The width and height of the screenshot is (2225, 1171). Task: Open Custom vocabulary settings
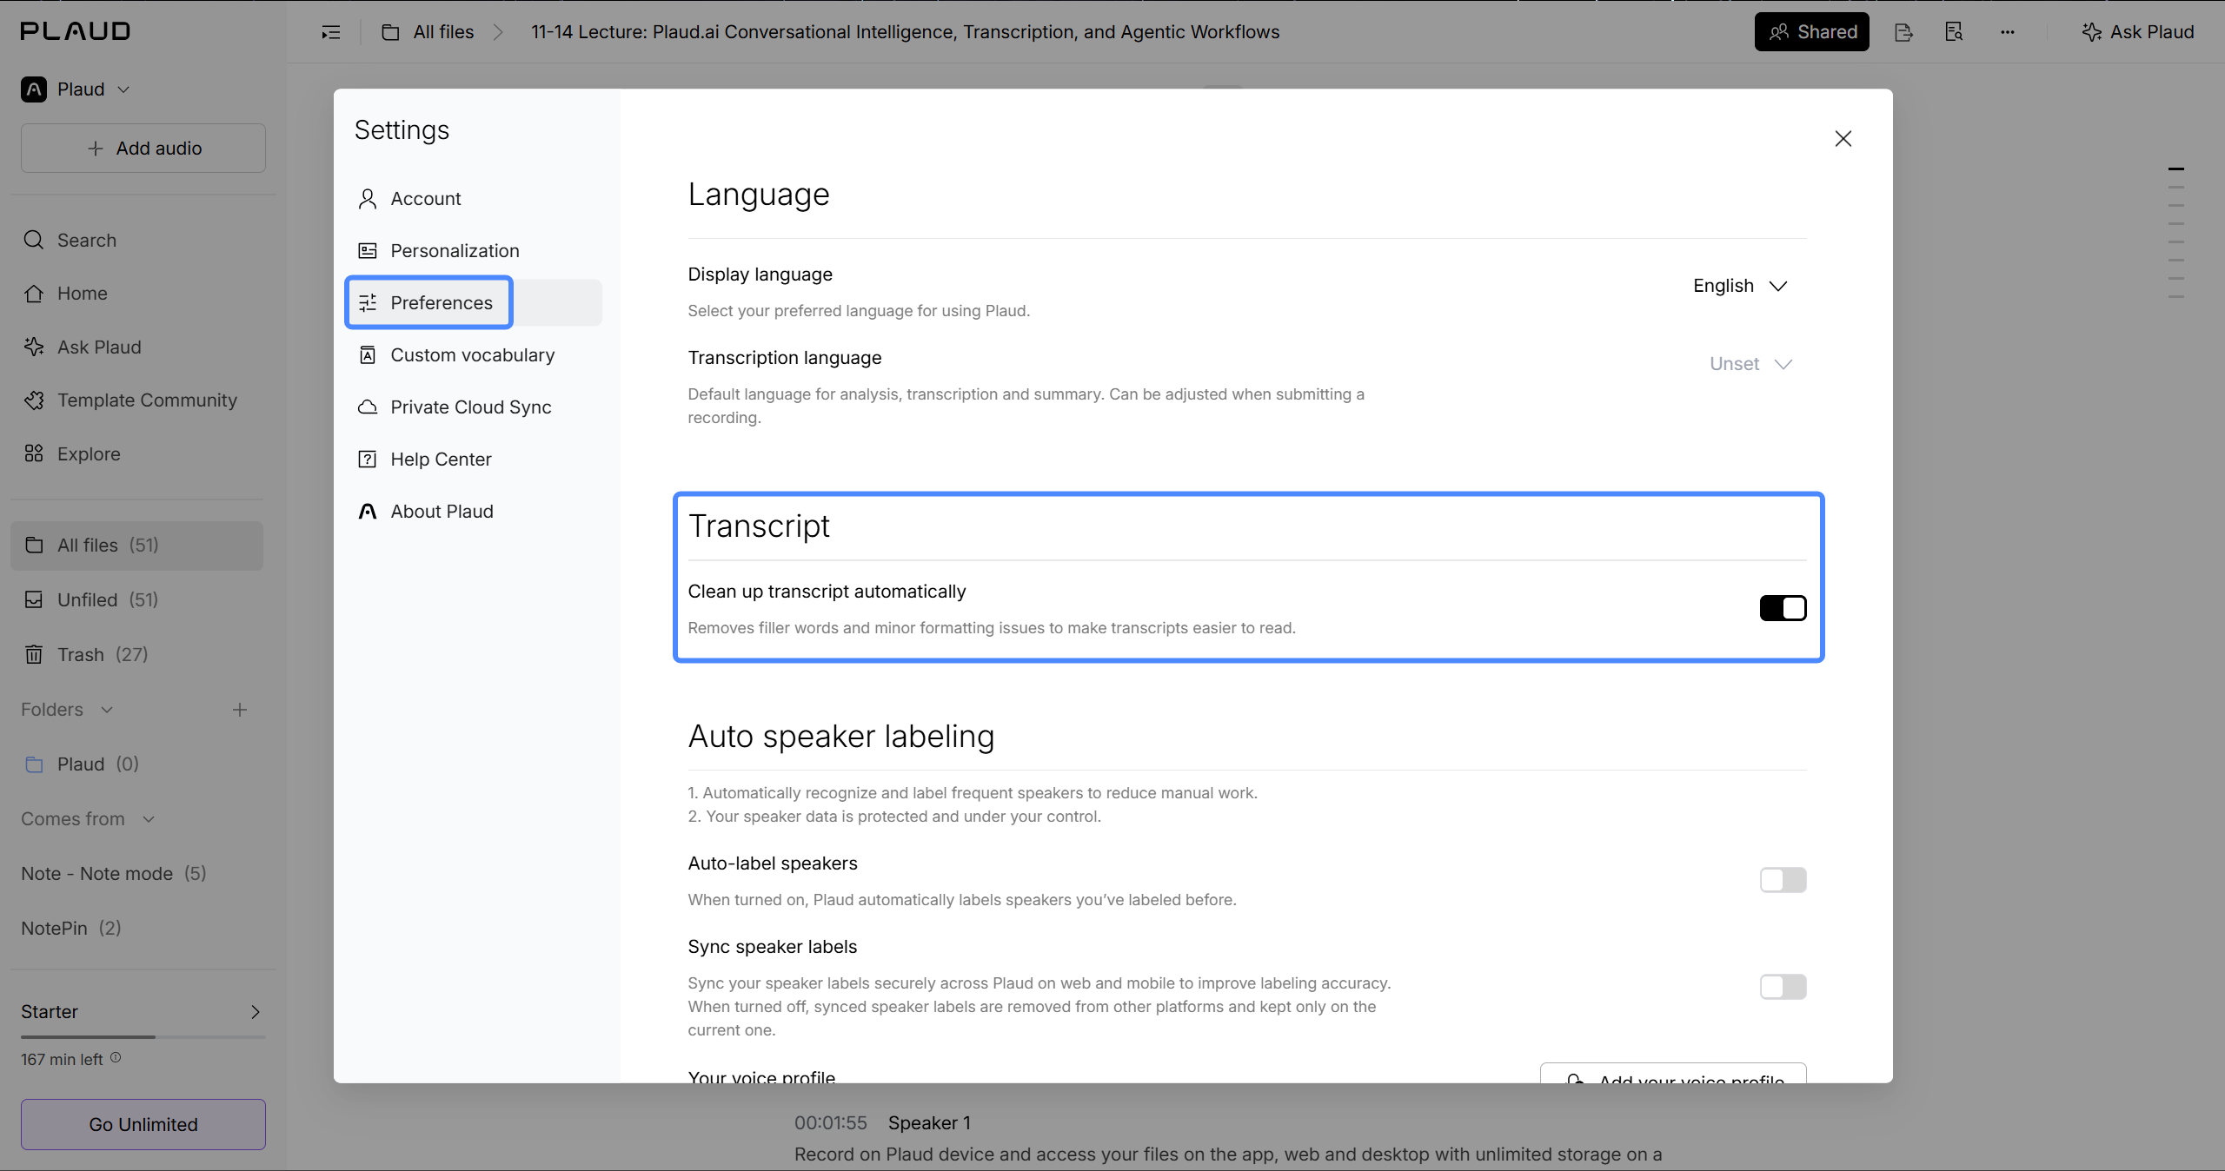pos(474,355)
